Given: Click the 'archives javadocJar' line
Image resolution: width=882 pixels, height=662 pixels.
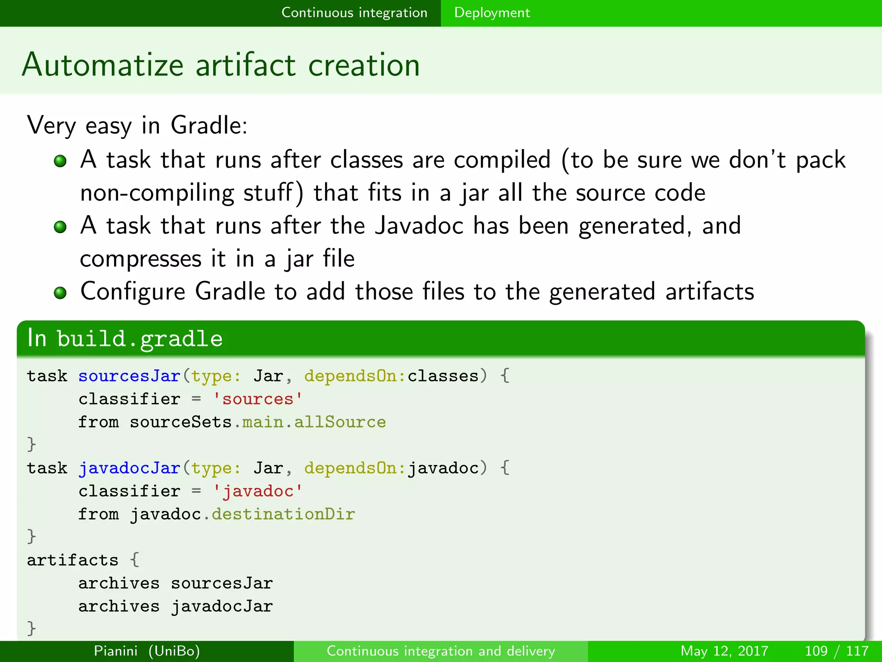Looking at the screenshot, I should click(x=176, y=606).
